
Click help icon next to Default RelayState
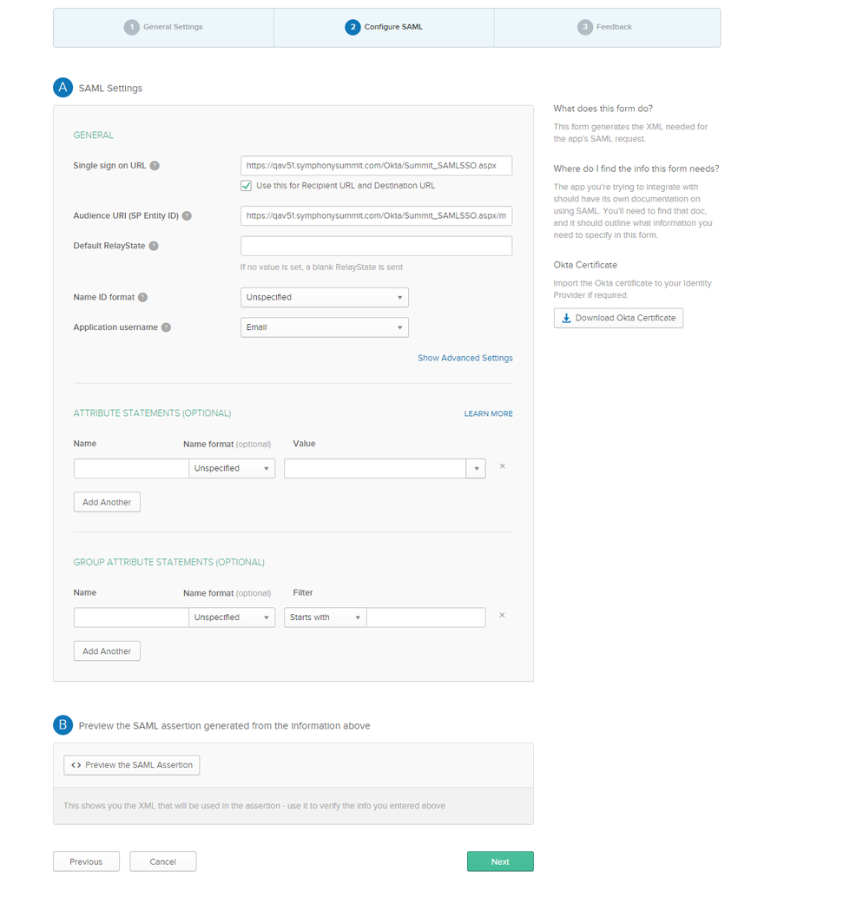pos(154,246)
